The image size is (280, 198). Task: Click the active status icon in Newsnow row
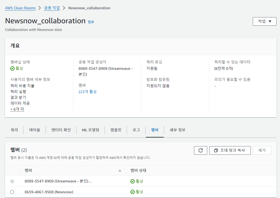133,192
